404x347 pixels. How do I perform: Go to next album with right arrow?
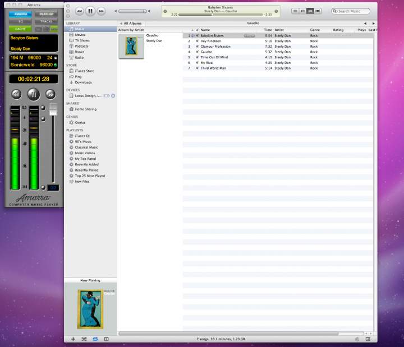373,24
